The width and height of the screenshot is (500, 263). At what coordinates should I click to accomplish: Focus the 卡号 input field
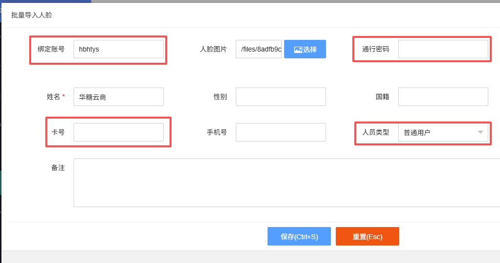click(118, 132)
